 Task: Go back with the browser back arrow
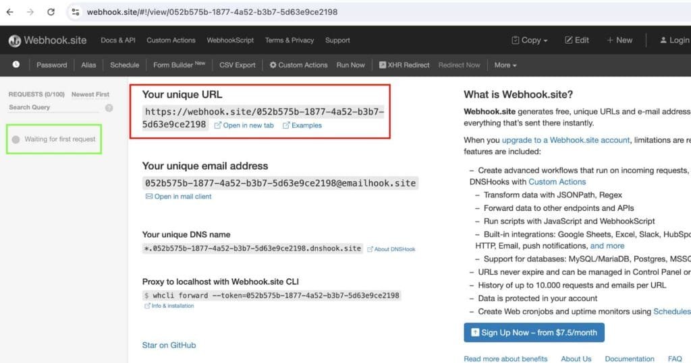[9, 12]
